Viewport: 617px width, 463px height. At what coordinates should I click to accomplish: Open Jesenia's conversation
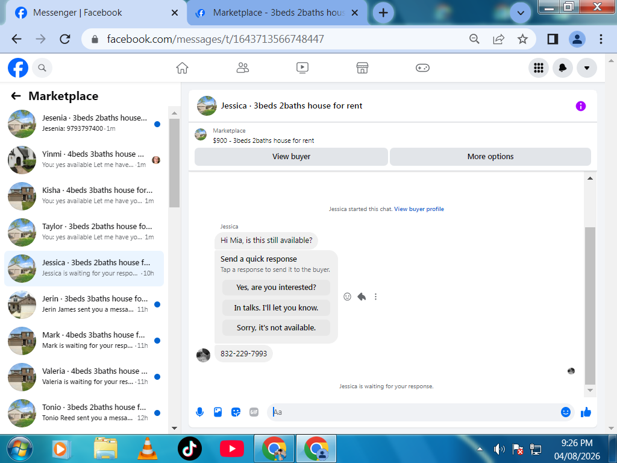click(x=84, y=124)
